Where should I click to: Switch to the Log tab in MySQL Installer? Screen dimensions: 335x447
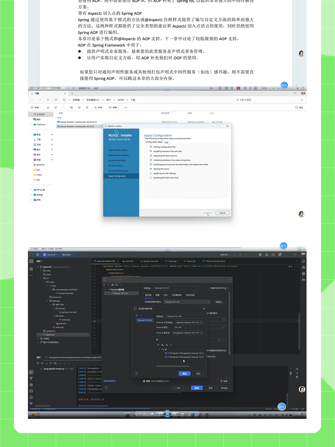tap(166, 142)
